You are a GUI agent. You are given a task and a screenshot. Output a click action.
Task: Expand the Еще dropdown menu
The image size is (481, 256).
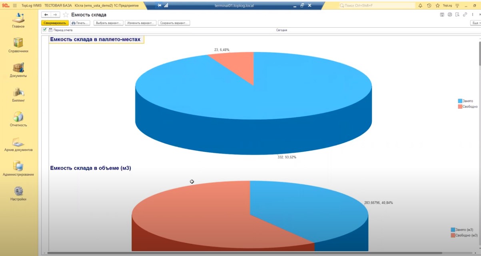pyautogui.click(x=475, y=23)
